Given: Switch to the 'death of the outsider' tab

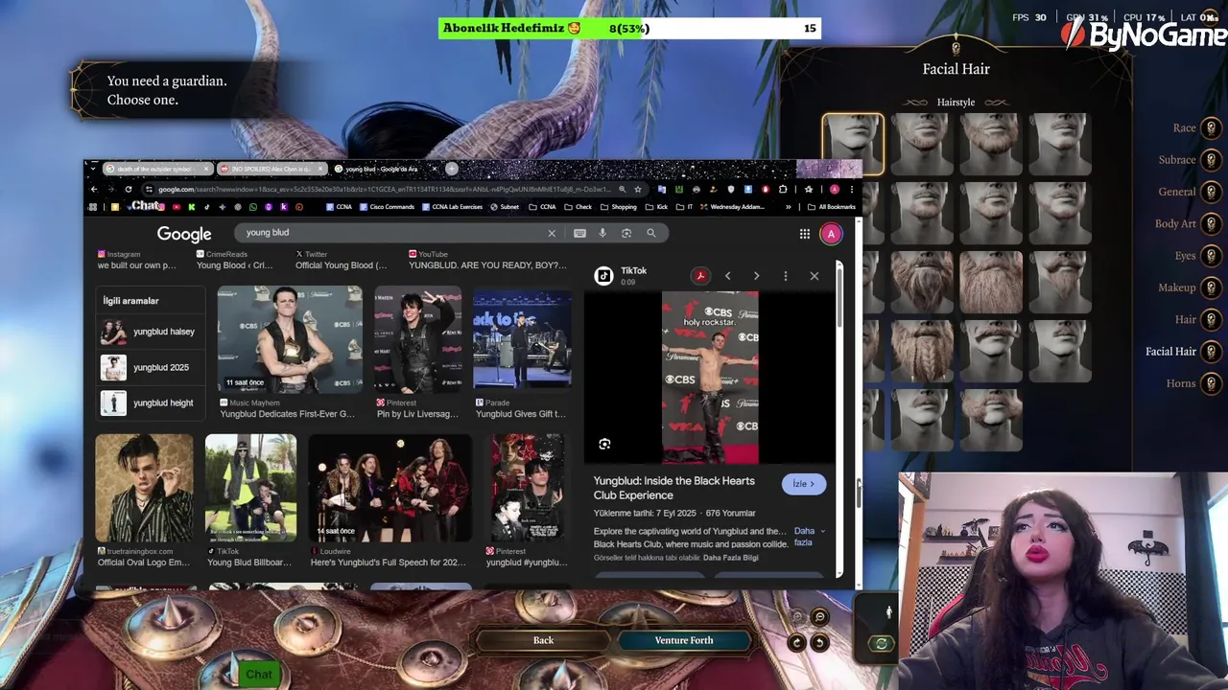Looking at the screenshot, I should [157, 169].
